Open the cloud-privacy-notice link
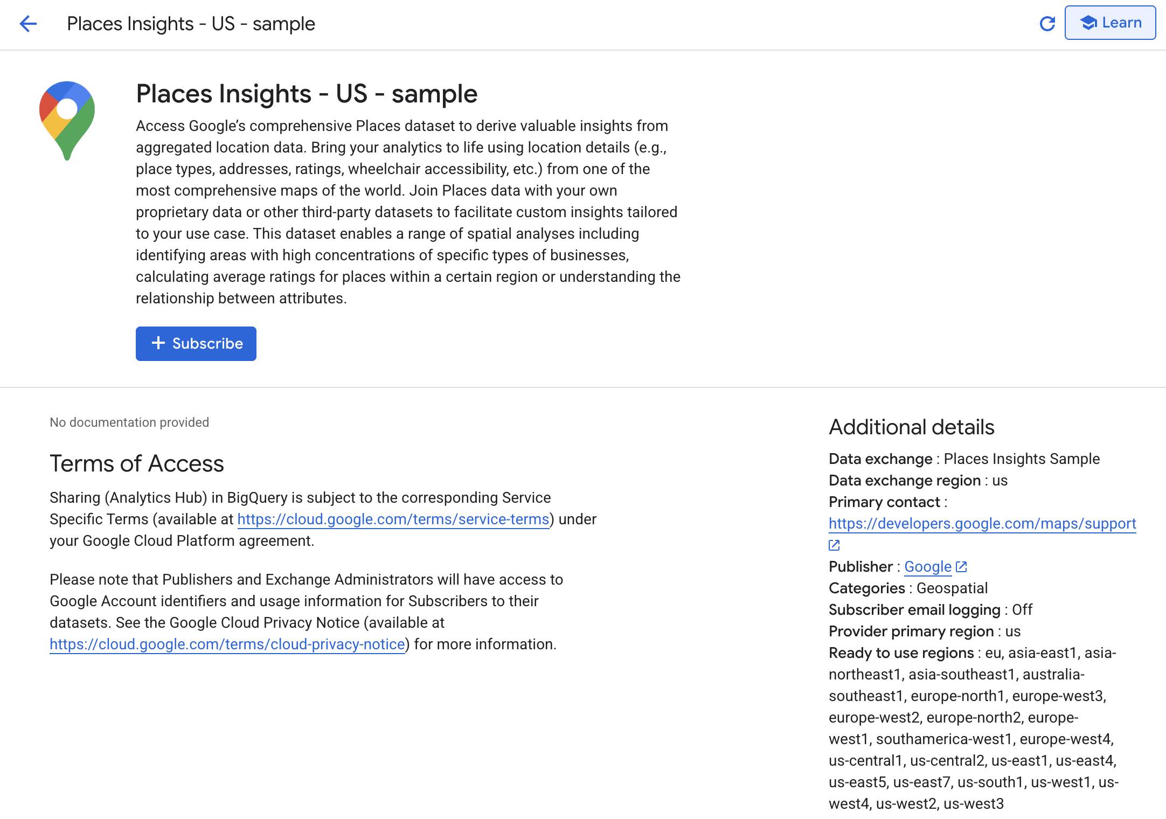 pyautogui.click(x=227, y=644)
